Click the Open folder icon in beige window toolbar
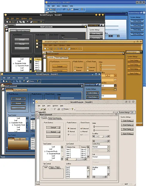Screen dimensions: 146x186 (42, 109)
